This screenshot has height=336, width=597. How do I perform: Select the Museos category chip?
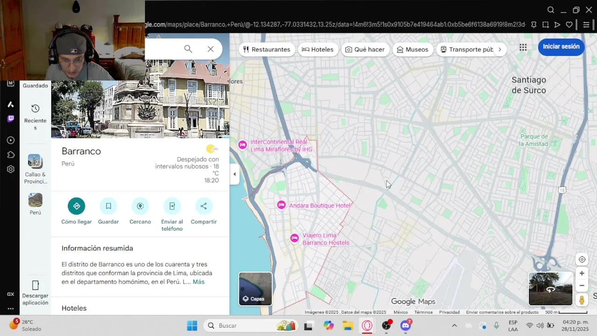(412, 49)
